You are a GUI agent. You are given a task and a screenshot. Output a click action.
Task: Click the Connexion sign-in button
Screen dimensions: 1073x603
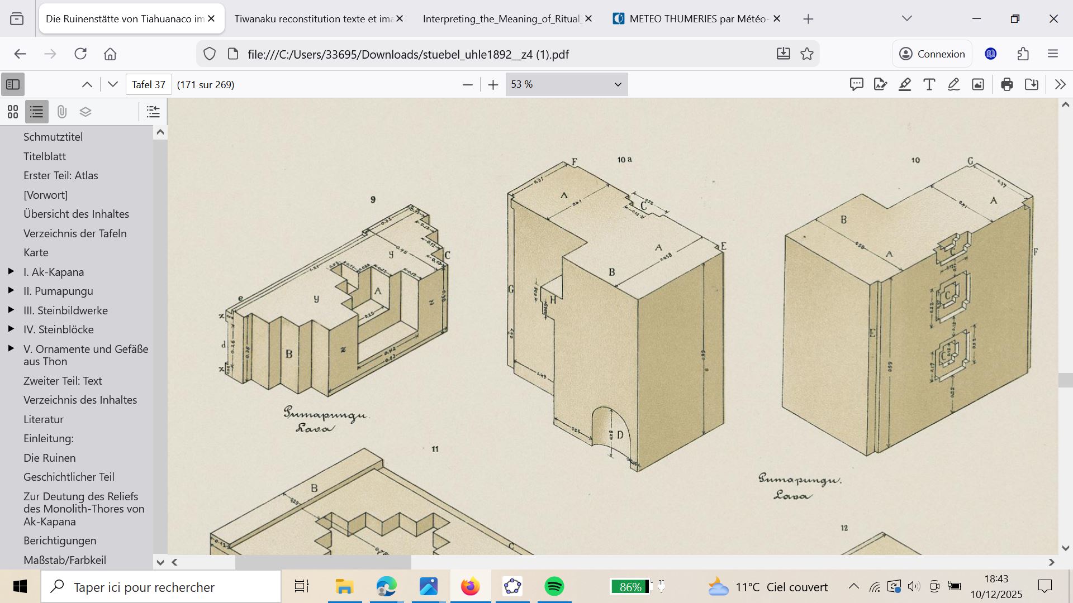coord(932,54)
